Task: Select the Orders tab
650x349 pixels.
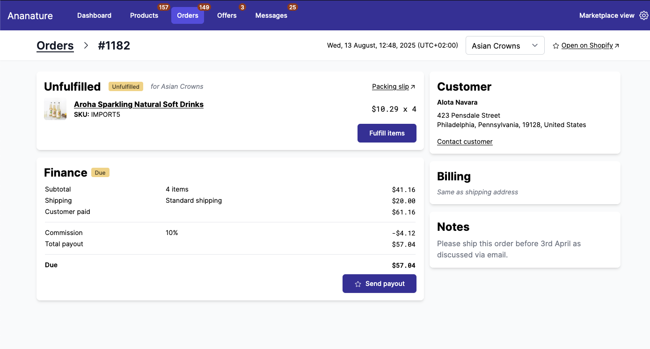Action: click(x=188, y=15)
